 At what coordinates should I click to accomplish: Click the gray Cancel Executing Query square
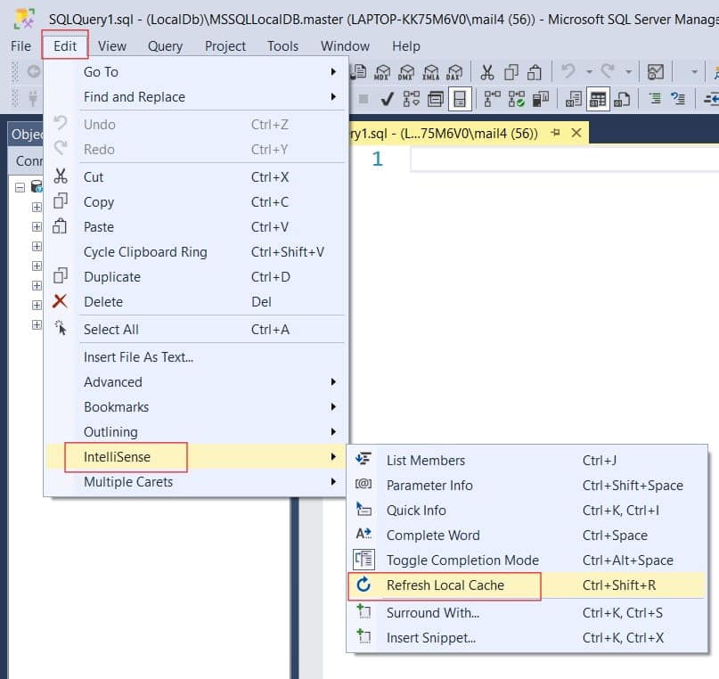(x=364, y=99)
